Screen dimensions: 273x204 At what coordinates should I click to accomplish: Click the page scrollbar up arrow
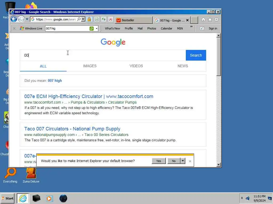click(219, 35)
